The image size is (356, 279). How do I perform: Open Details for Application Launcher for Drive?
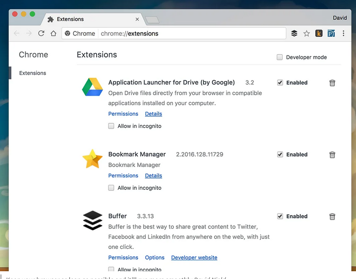pos(154,114)
